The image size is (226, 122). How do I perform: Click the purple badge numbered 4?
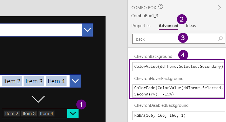183,54
